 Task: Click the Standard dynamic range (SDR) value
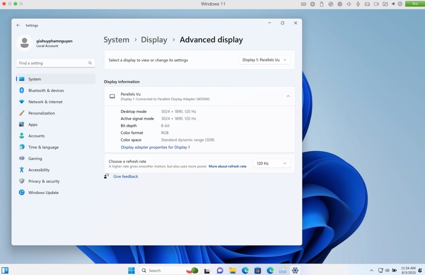(x=188, y=140)
